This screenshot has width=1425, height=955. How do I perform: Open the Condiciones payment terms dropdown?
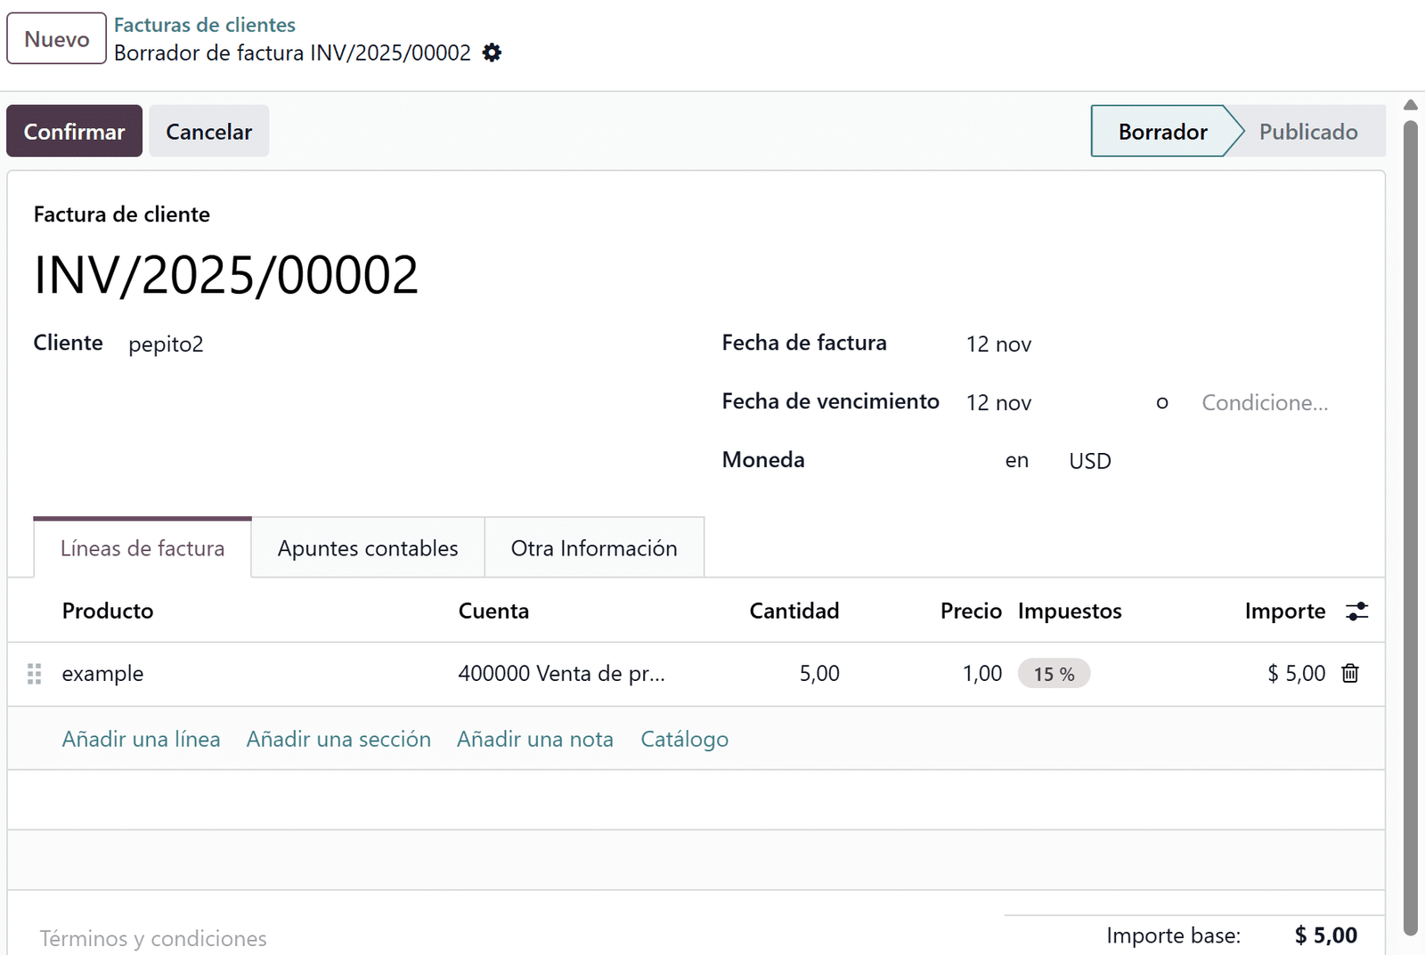click(x=1265, y=402)
